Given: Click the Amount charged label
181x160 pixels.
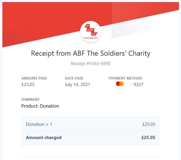Looking at the screenshot, I should coord(44,138).
